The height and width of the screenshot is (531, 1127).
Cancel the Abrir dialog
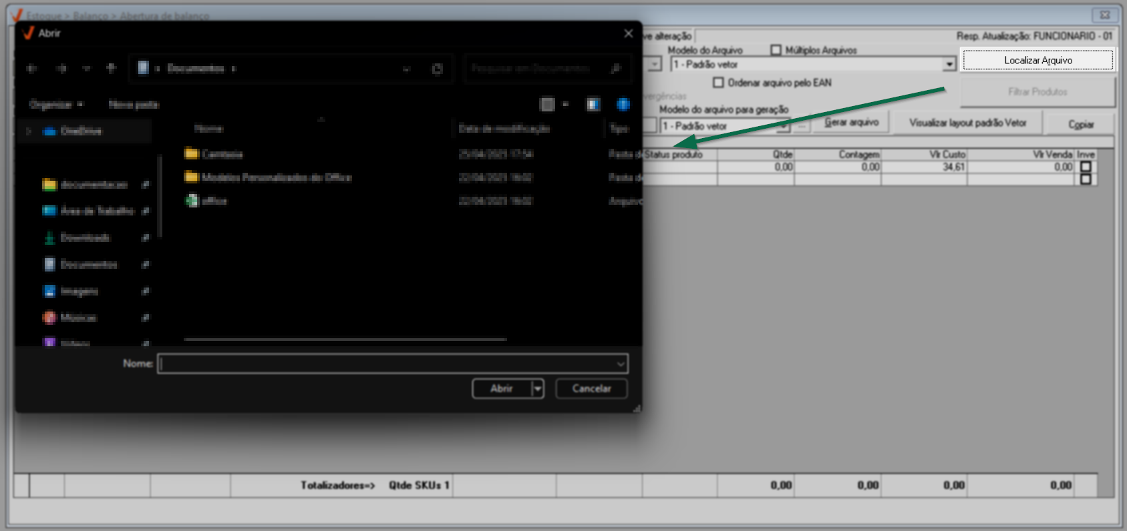[591, 388]
